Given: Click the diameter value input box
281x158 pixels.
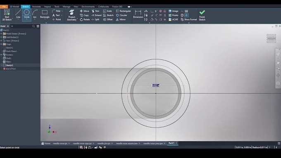Looking at the screenshot, I should point(155,85).
